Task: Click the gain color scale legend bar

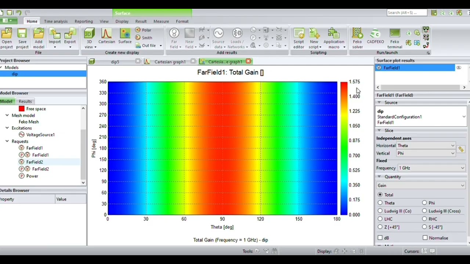Action: pyautogui.click(x=344, y=148)
